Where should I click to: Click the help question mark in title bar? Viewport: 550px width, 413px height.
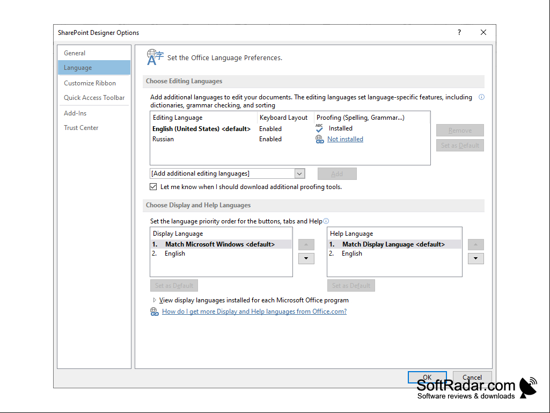459,32
